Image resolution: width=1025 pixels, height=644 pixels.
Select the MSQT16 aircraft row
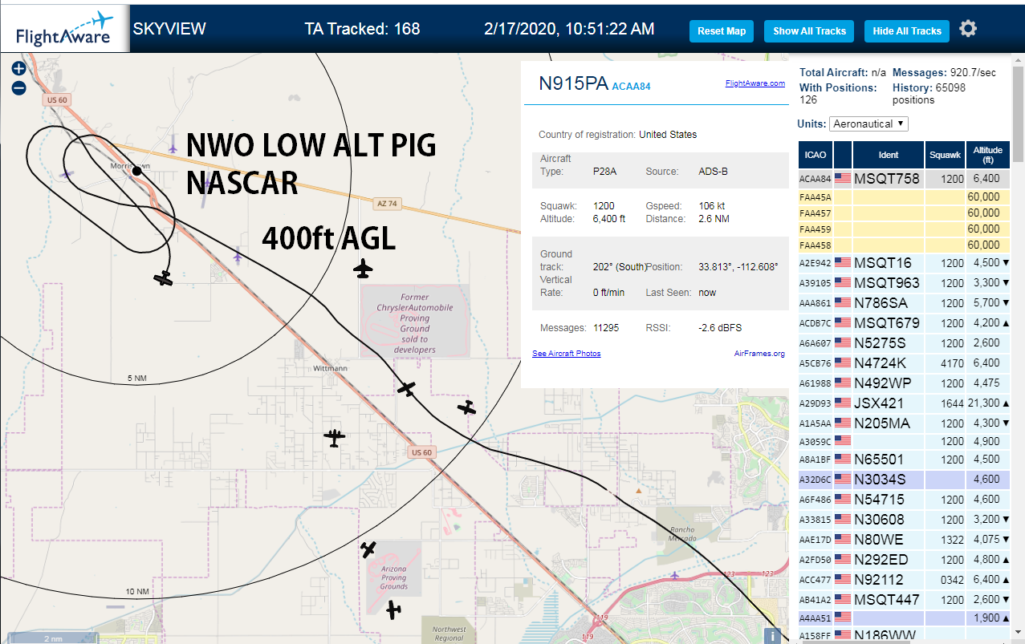(905, 263)
